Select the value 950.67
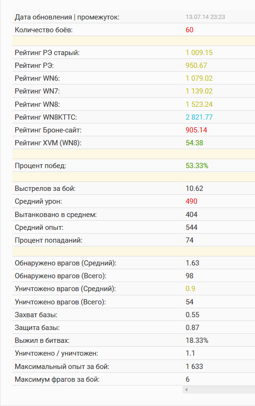 pos(196,66)
